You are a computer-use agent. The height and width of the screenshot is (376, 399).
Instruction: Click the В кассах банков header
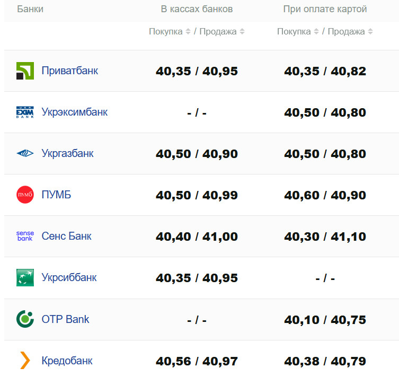(x=197, y=9)
